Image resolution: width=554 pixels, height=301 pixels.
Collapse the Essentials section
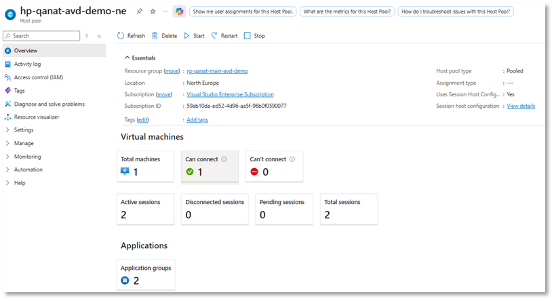[x=140, y=58]
